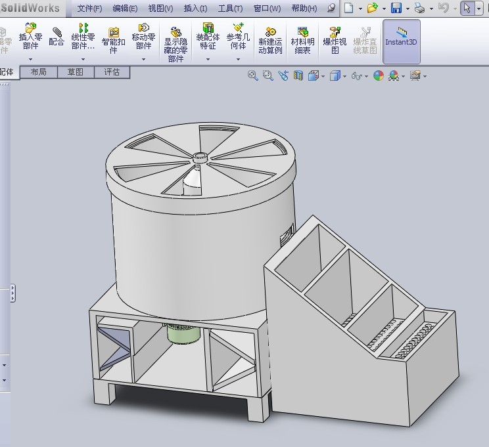Toggle Instant3D mode
The image size is (489, 447).
[402, 41]
